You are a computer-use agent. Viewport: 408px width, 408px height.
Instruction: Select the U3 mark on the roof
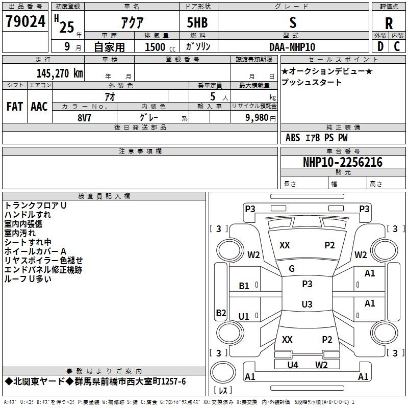tap(307, 304)
